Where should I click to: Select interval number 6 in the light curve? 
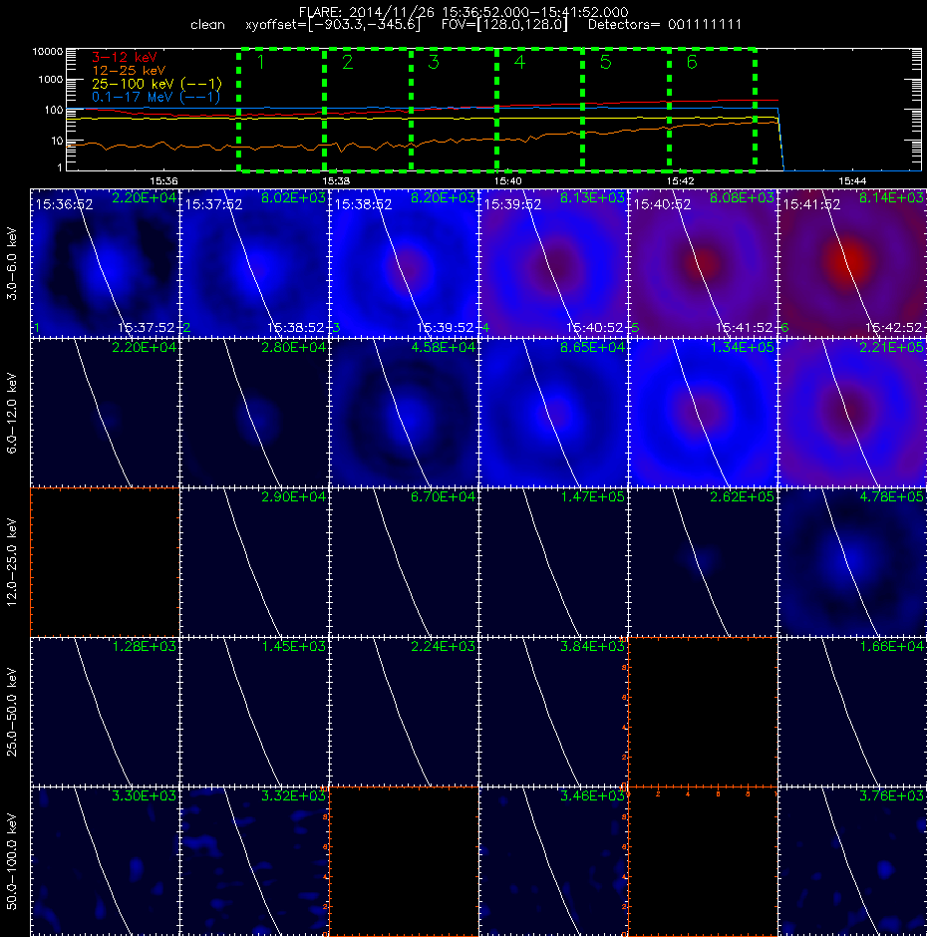pyautogui.click(x=712, y=110)
